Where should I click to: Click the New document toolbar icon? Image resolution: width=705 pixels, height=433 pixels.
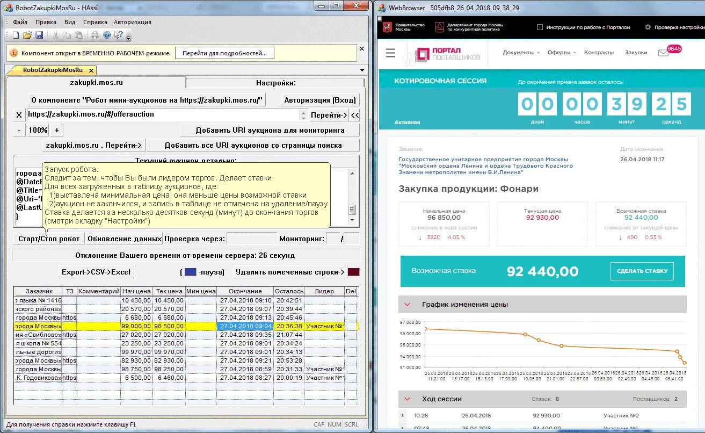[x=16, y=35]
